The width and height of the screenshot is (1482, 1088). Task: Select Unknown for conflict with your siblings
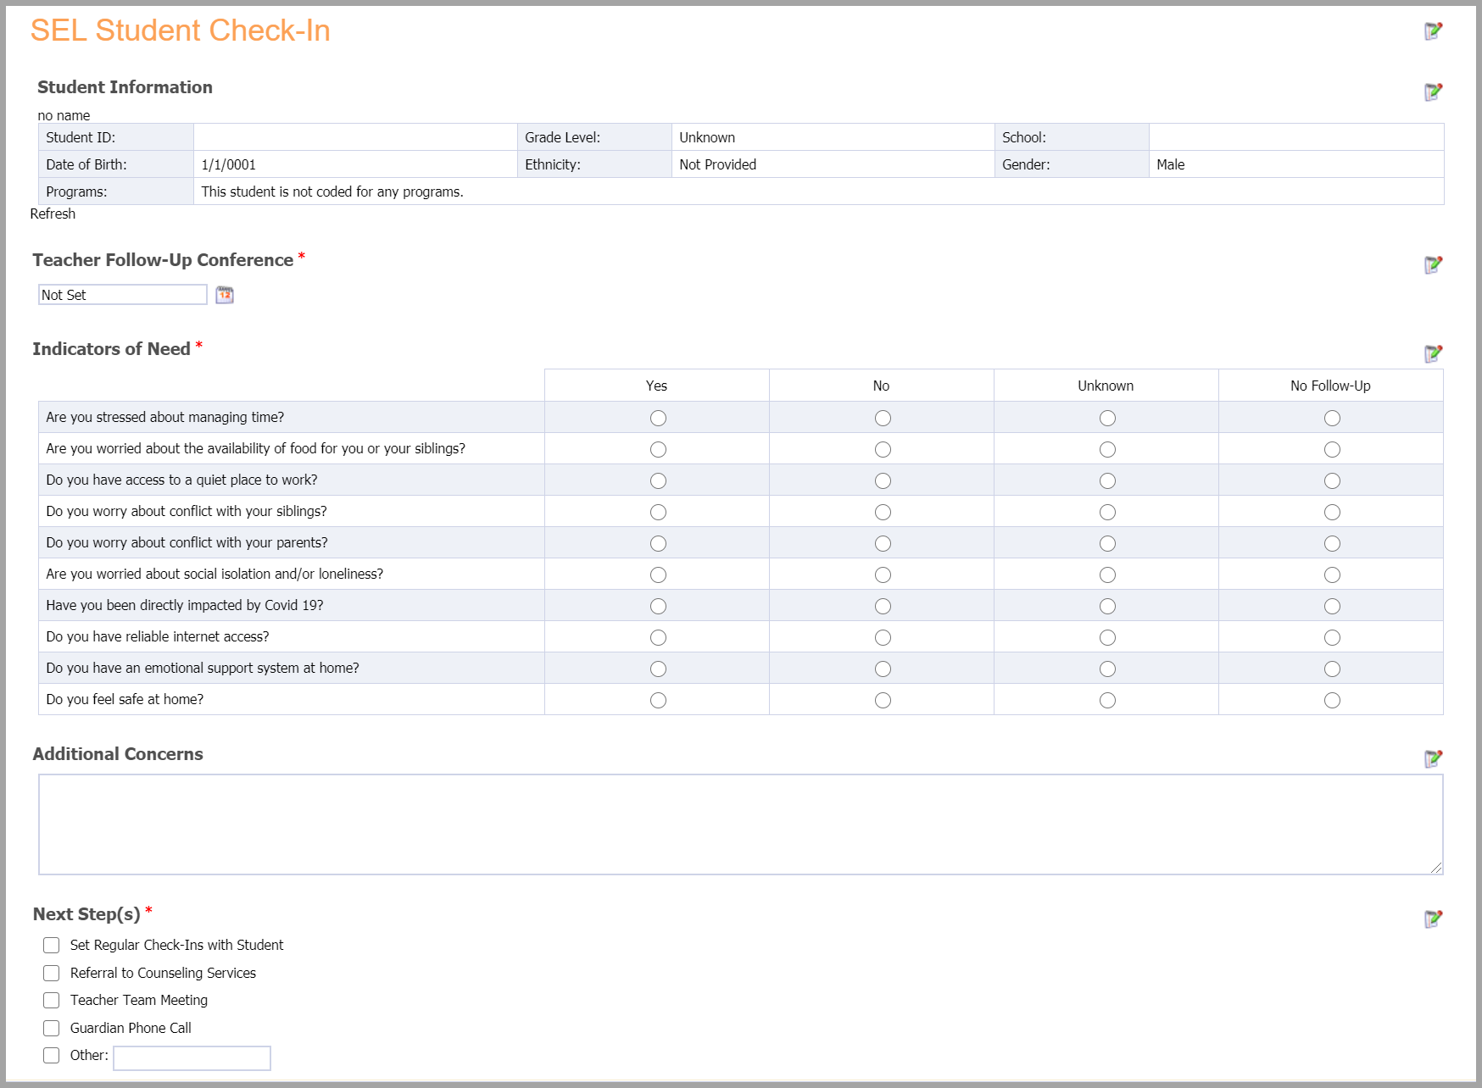coord(1107,512)
